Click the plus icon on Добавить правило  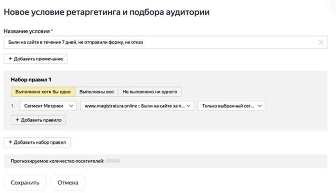(17, 120)
